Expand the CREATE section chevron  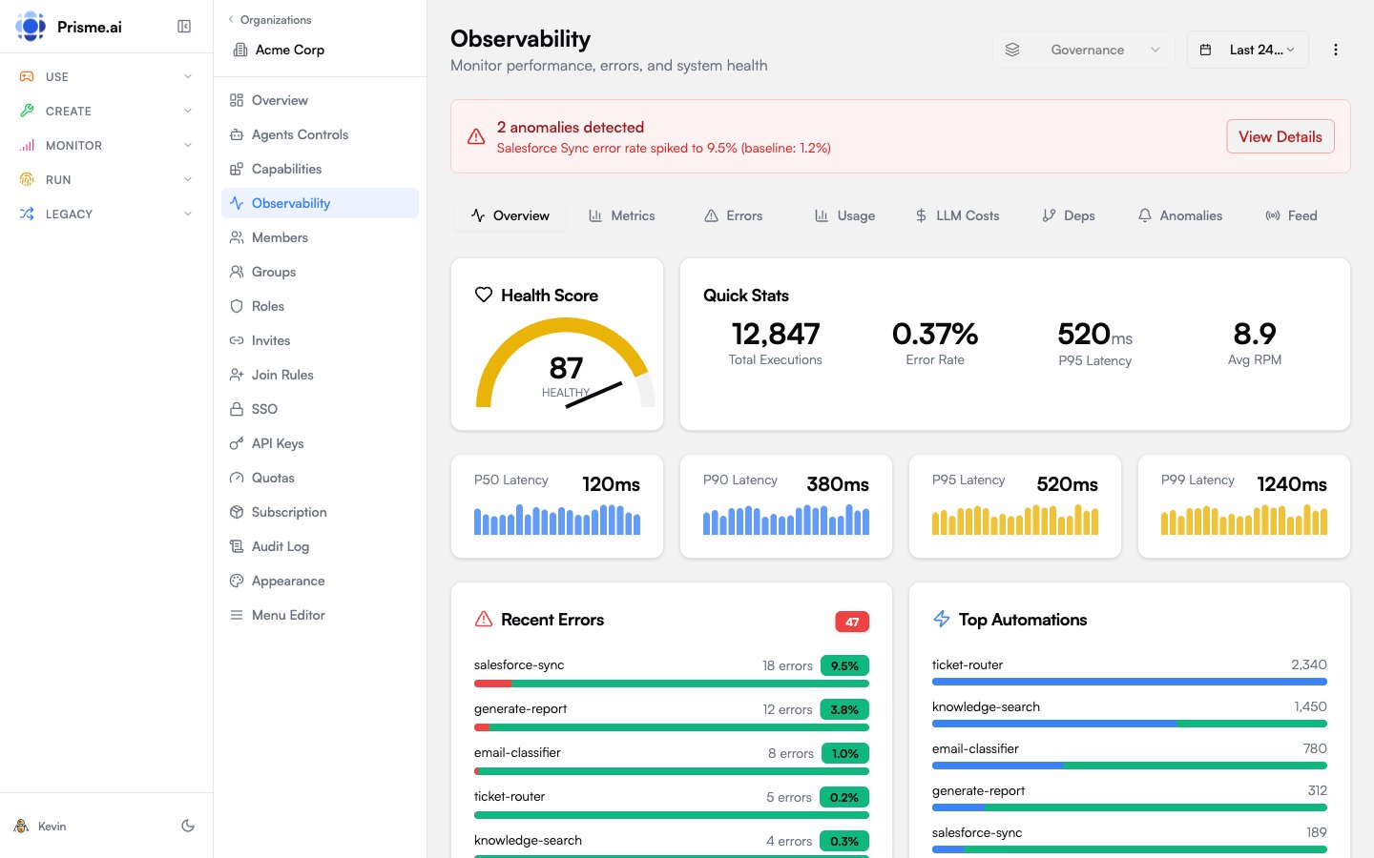[188, 111]
